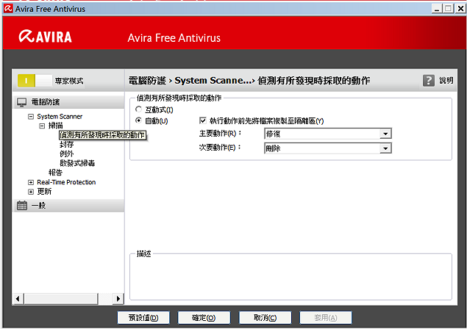Click the tree's right scroll arrow

coord(118,299)
